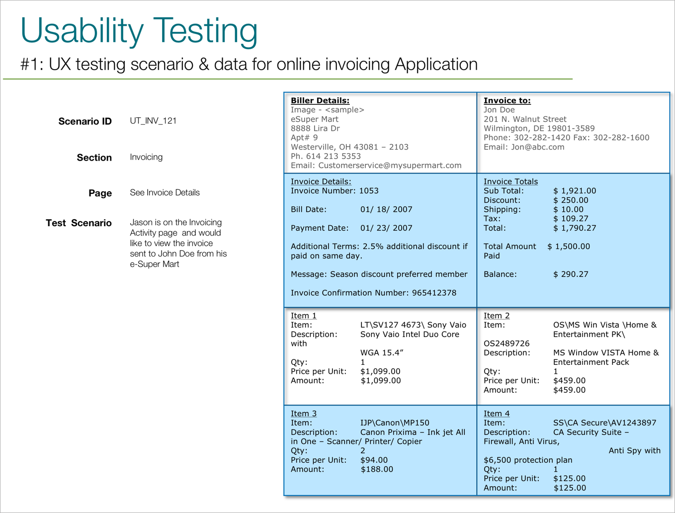This screenshot has height=513, width=675.
Task: Select Item 1 Amount value "$1,099.00"
Action: [381, 381]
